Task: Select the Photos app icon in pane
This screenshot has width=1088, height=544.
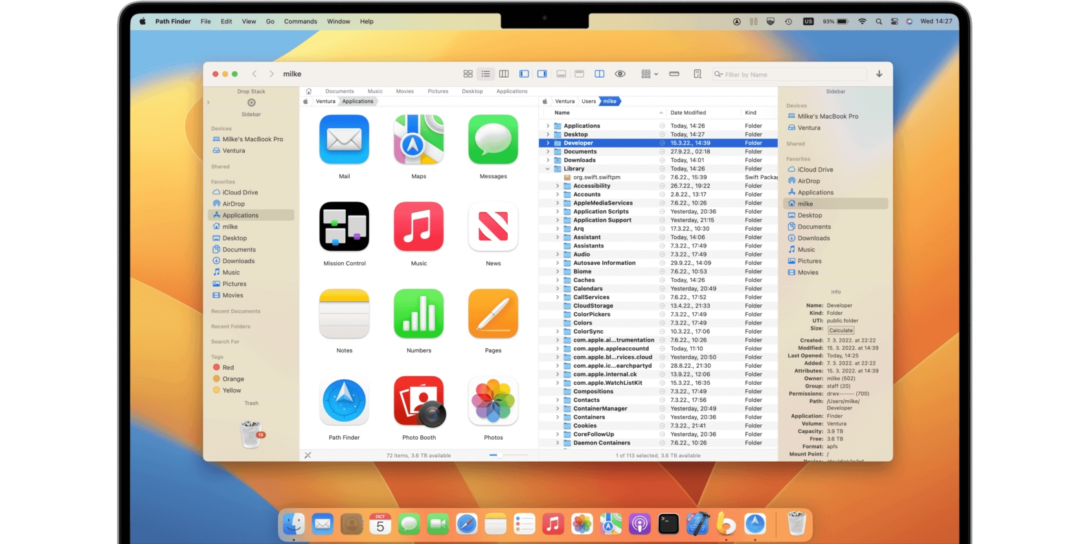Action: click(x=493, y=401)
